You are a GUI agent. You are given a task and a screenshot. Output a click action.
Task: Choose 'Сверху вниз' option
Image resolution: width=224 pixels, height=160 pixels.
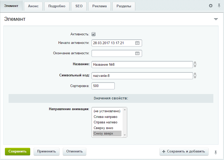pyautogui.click(x=107, y=128)
